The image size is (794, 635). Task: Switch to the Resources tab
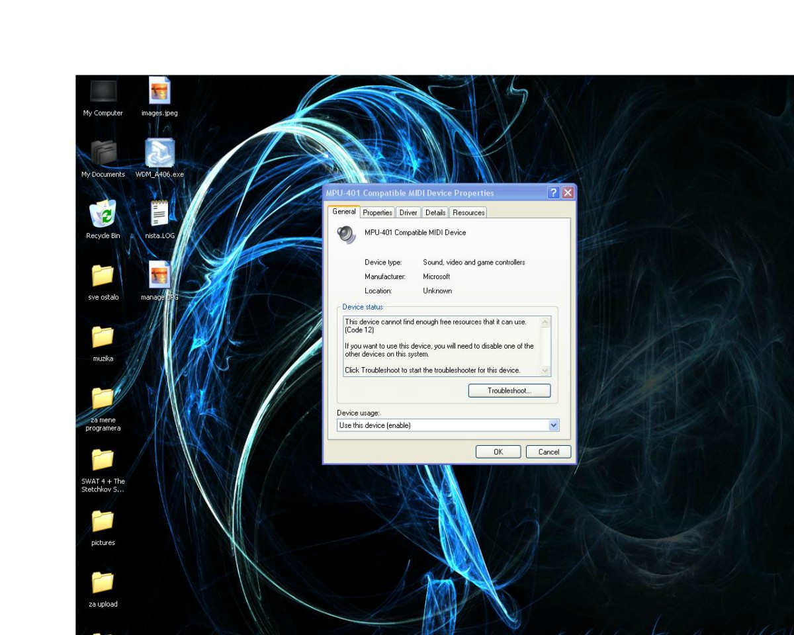468,212
